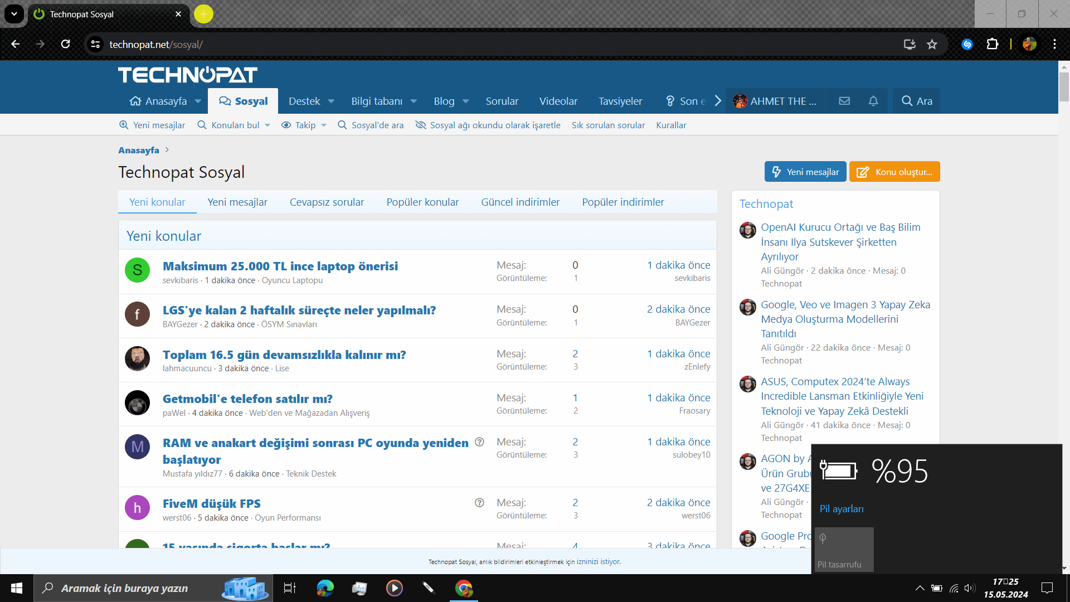Click the page vertical scrollbar thumb

coord(1064,86)
